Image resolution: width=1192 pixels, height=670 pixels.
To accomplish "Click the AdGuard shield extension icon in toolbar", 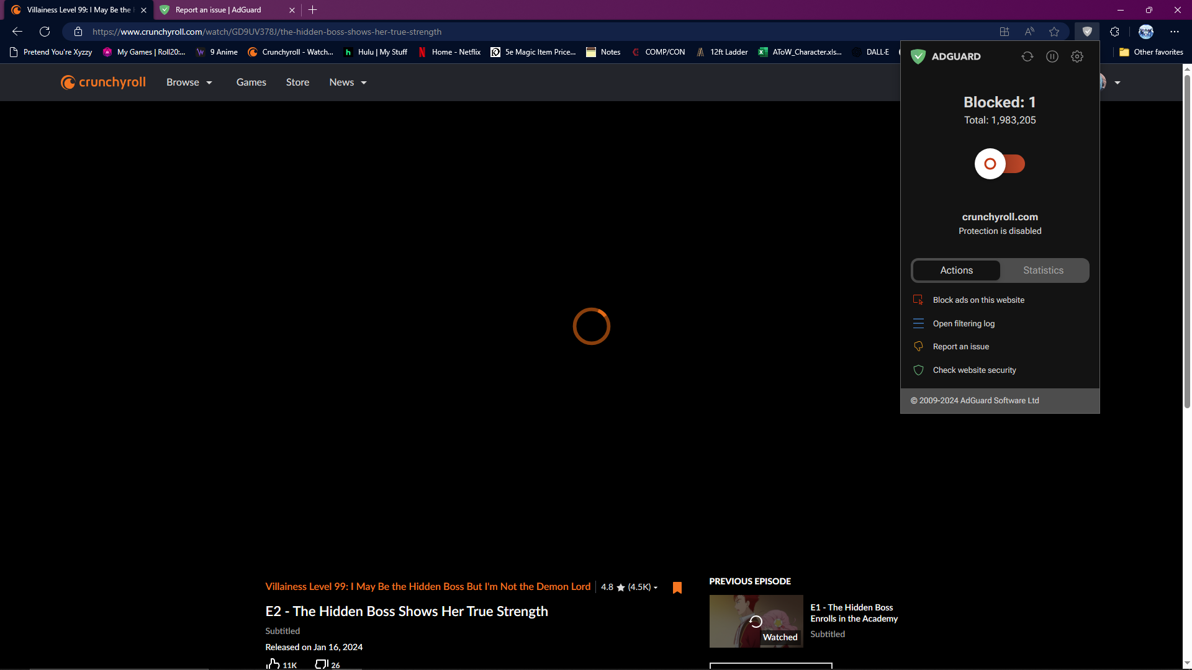I will point(1087,32).
